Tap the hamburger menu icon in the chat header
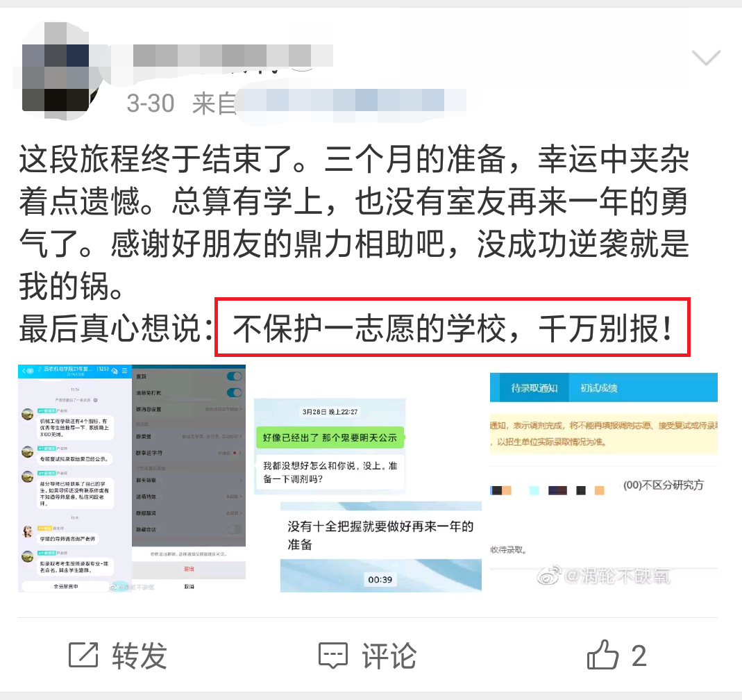The width and height of the screenshot is (742, 700). (x=125, y=371)
